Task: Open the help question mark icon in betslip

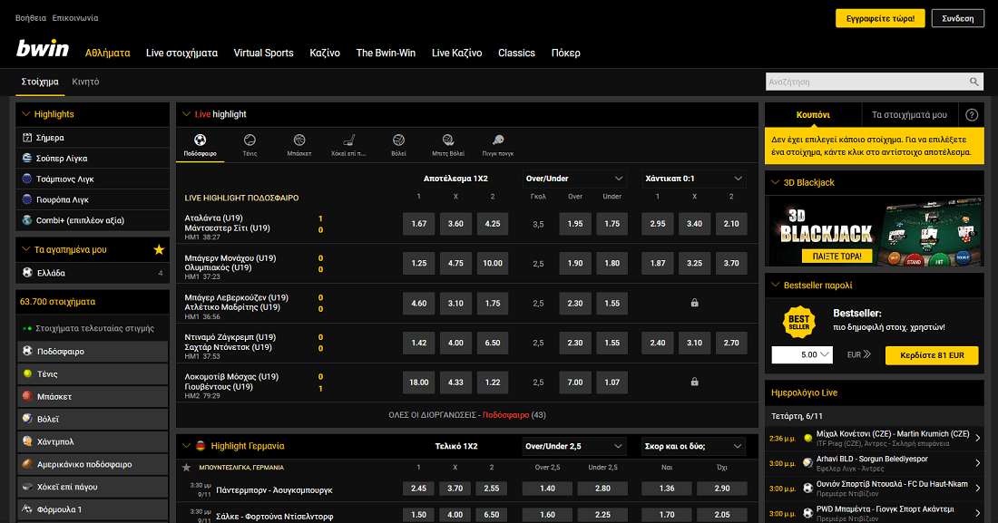Action: 972,114
